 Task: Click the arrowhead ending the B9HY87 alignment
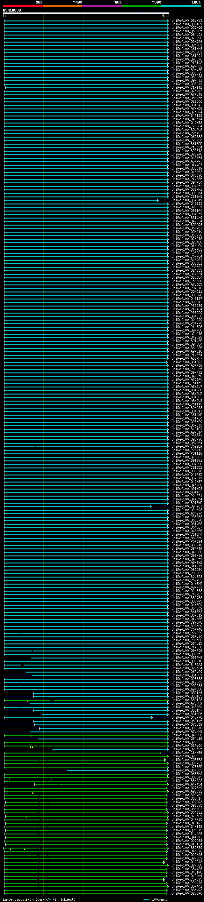pos(151,506)
